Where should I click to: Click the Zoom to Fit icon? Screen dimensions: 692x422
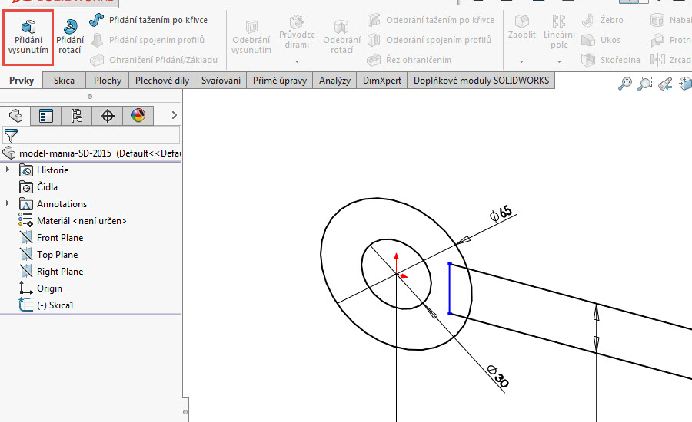click(625, 84)
